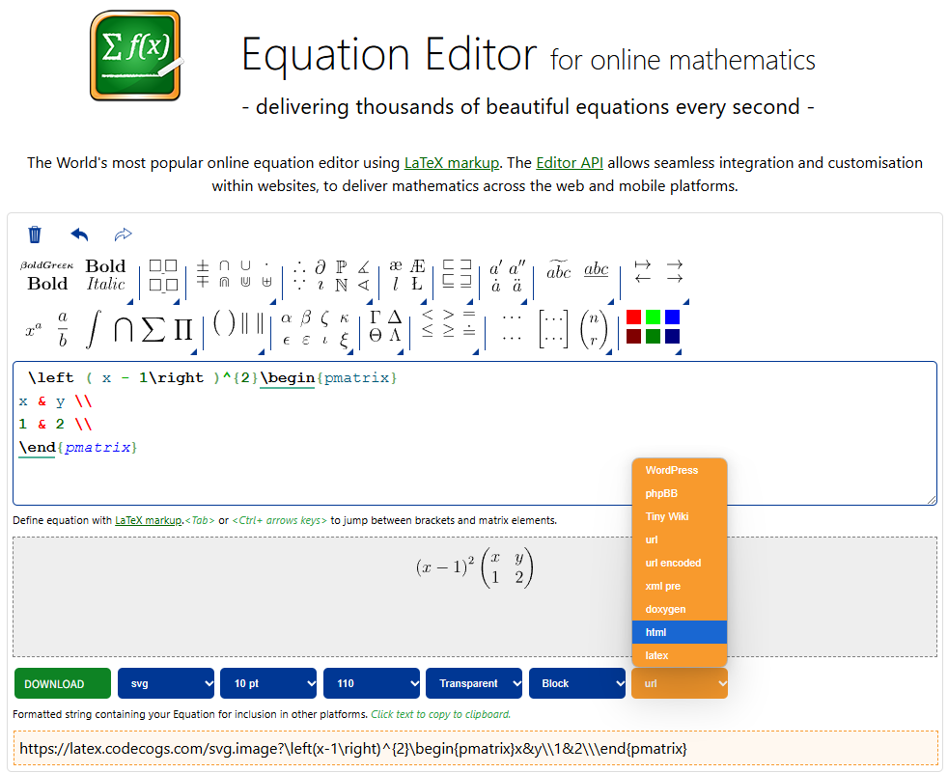
Task: Insert the a prime accent symbol
Action: point(496,267)
